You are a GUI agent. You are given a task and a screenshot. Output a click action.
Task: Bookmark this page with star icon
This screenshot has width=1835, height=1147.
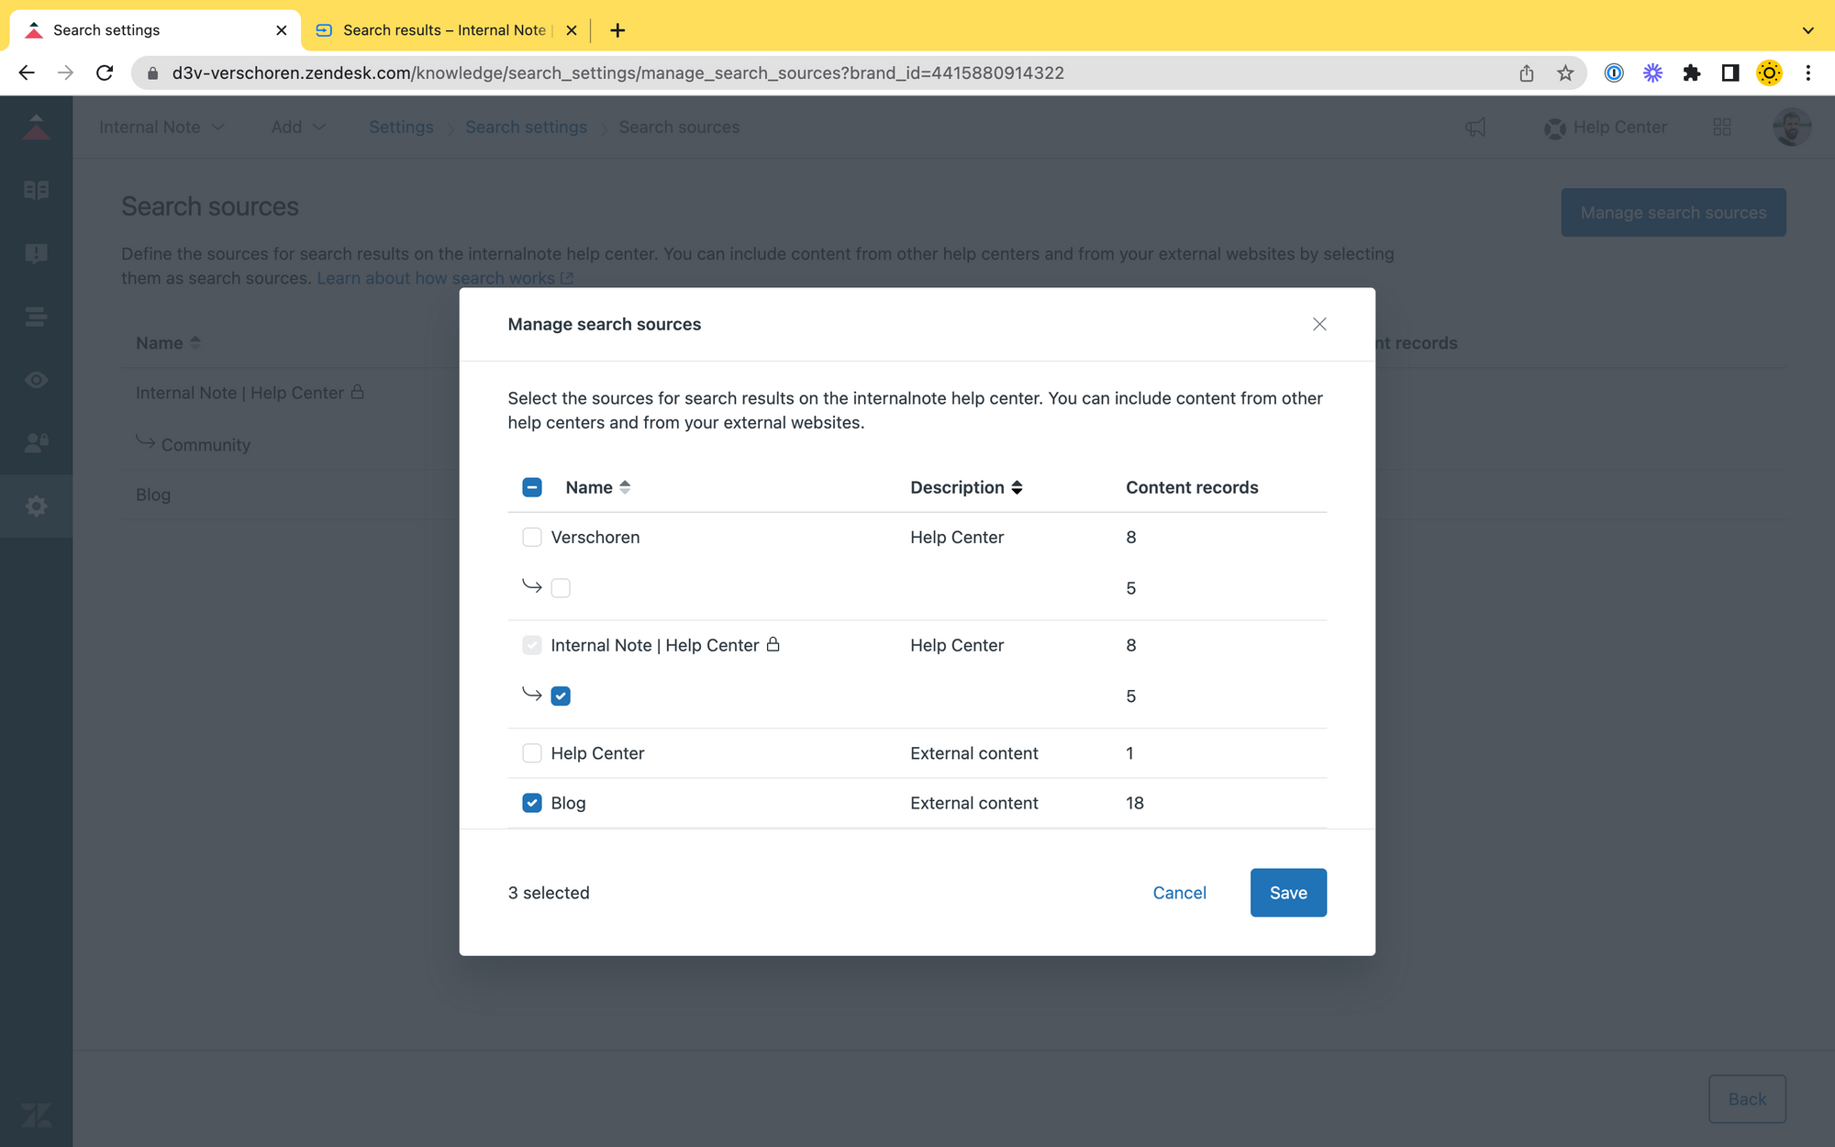coord(1565,72)
